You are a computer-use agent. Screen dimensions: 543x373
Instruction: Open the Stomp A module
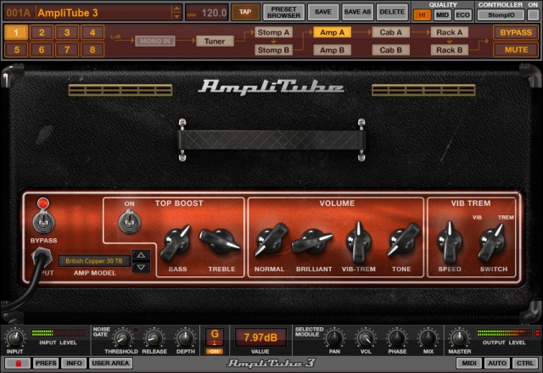(273, 32)
